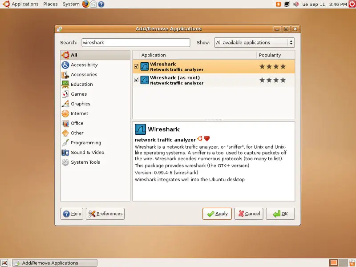Click the Wireshark row popularity stars
The width and height of the screenshot is (356, 267).
coord(272,66)
